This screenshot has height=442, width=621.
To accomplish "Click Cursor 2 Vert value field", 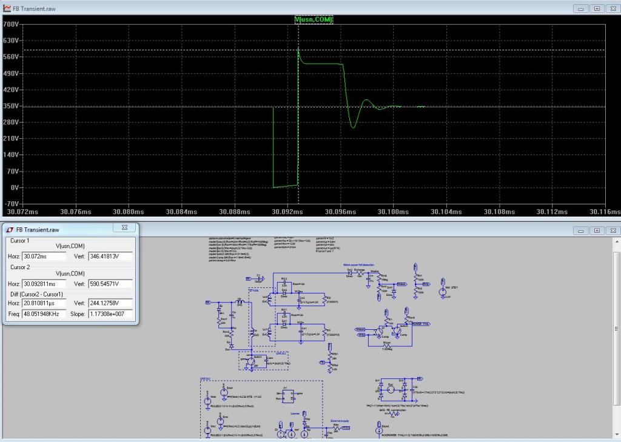I will [110, 284].
